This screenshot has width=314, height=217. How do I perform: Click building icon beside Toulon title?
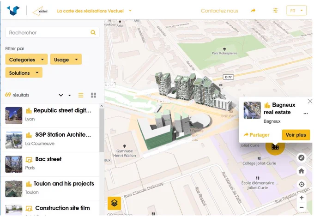[x=29, y=184]
